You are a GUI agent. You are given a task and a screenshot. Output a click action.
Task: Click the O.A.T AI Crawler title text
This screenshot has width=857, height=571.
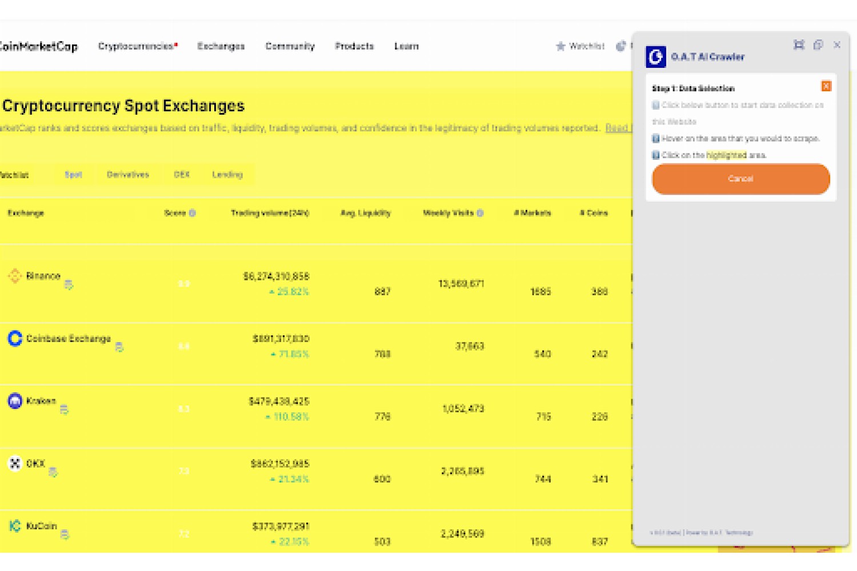(708, 57)
